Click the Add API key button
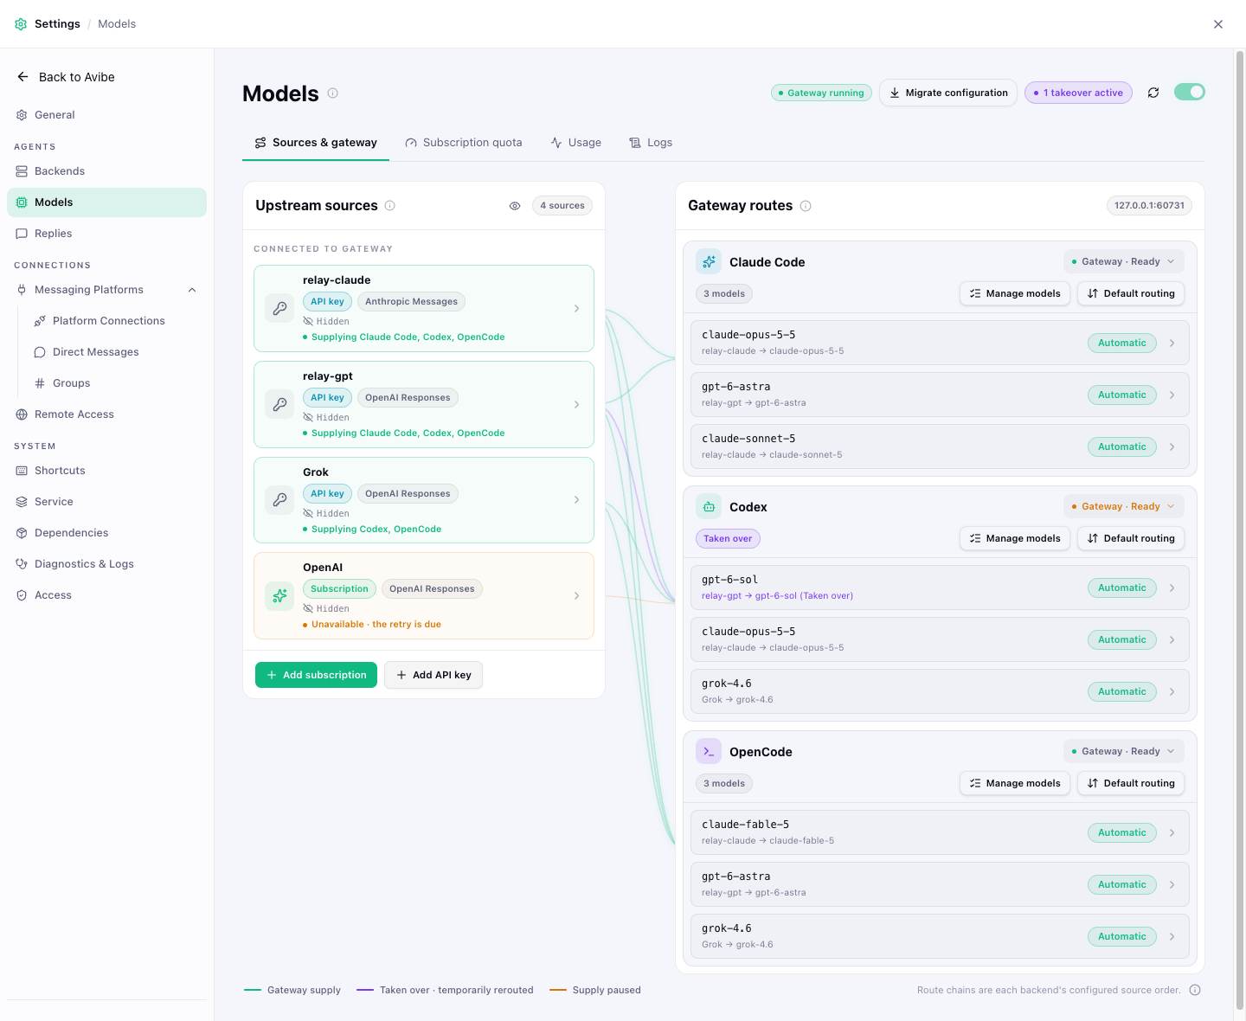Image resolution: width=1246 pixels, height=1021 pixels. 434,675
